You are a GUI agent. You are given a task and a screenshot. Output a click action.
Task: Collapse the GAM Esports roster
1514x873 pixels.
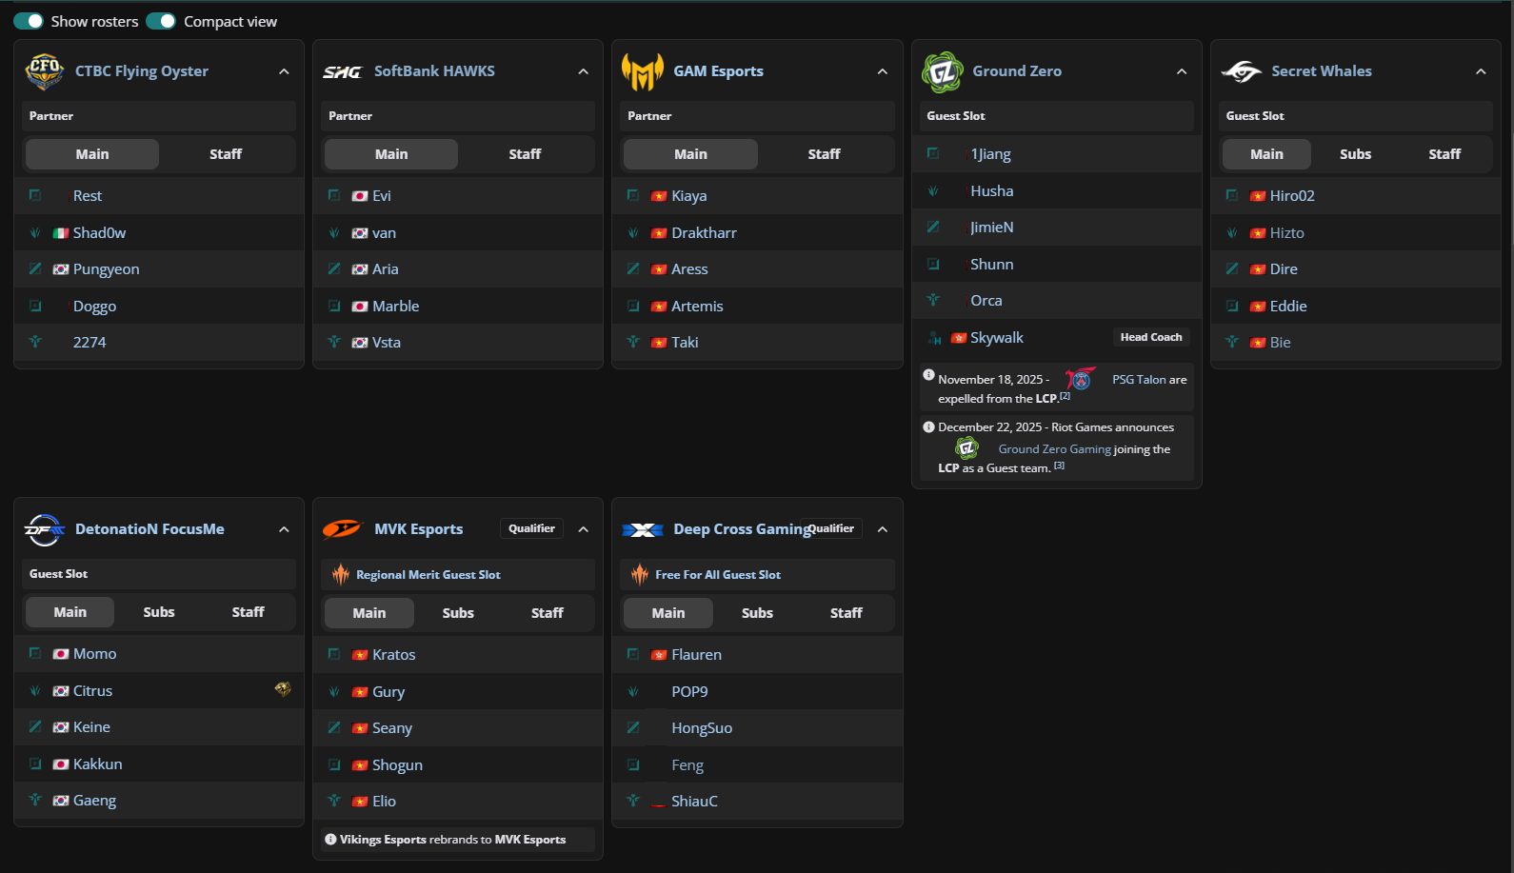point(883,71)
